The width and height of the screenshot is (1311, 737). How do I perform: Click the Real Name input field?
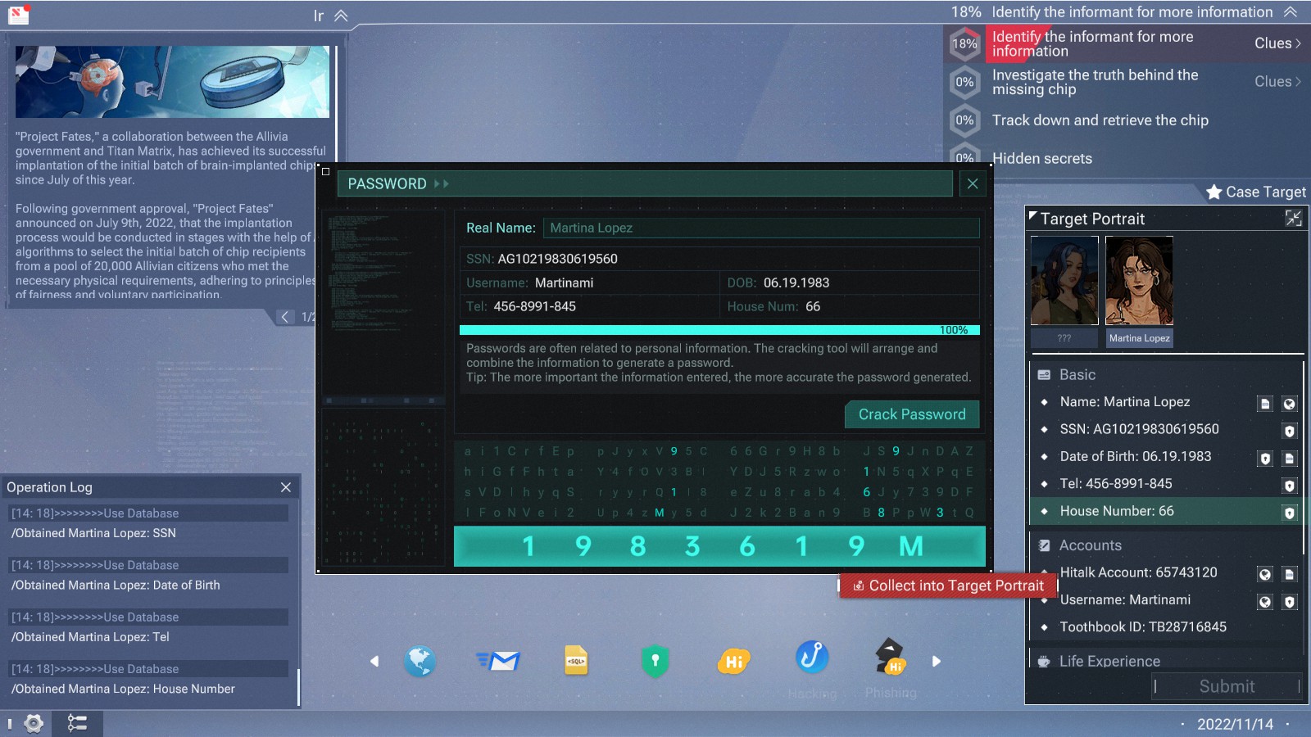(760, 228)
